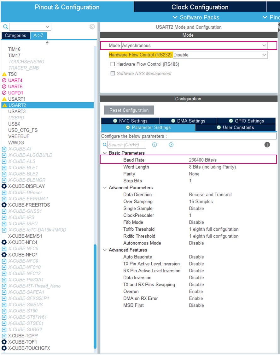Open the User Constants tab
This screenshot has width=280, height=355.
(235, 127)
